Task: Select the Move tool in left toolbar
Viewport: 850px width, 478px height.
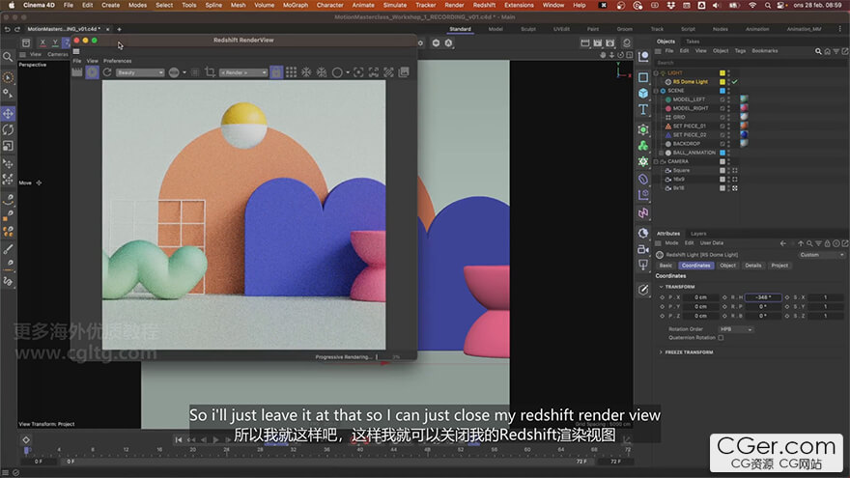Action: [x=8, y=114]
